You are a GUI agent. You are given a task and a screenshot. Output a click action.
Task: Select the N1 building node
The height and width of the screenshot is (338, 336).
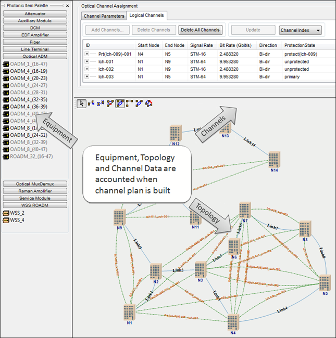click(x=129, y=312)
